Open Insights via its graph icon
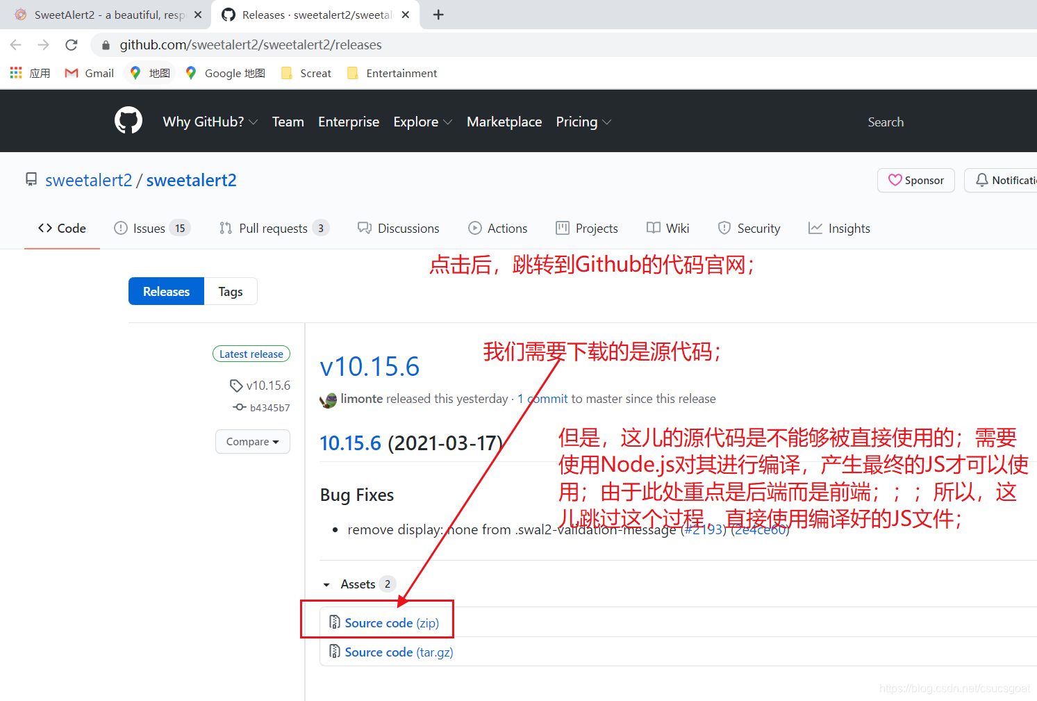Screen dimensions: 1037x701 click(x=815, y=228)
